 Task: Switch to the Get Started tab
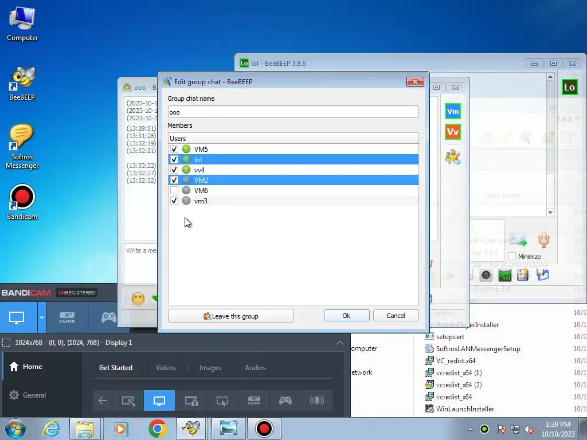(x=116, y=368)
